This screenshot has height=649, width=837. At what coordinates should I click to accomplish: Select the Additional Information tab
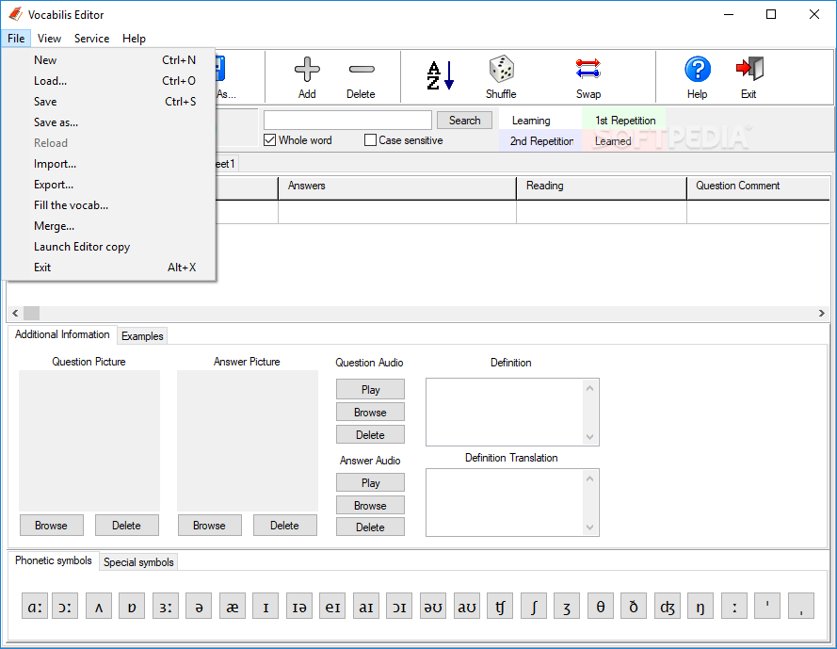62,334
